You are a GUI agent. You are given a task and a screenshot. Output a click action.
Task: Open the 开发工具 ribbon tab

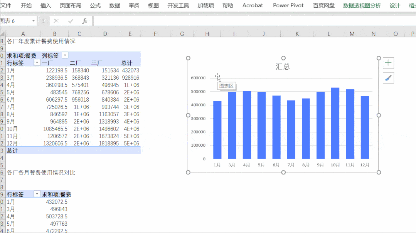click(x=178, y=5)
